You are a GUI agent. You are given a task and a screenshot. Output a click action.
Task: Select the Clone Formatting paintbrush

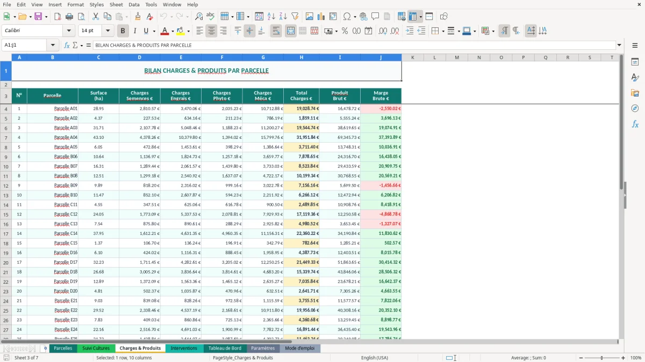click(138, 17)
